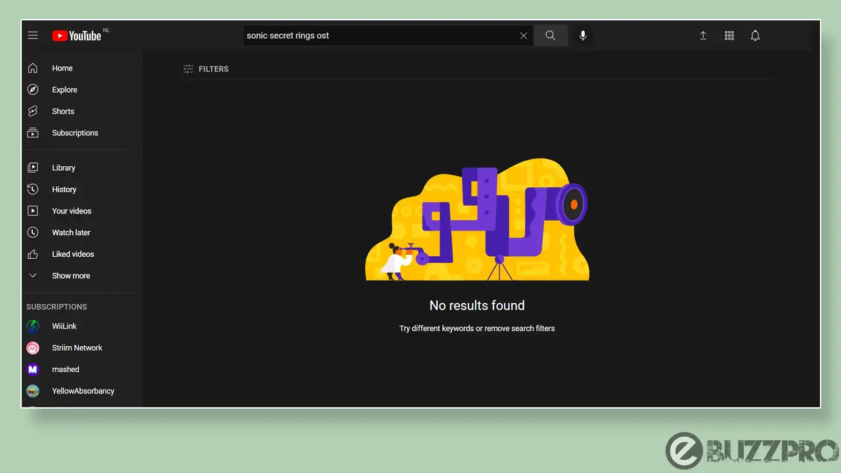The height and width of the screenshot is (473, 841).
Task: Click the History clock icon
Action: [33, 189]
